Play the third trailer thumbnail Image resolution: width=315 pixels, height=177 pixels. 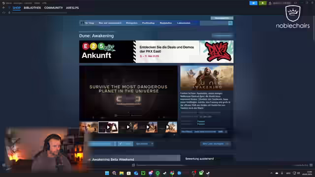tap(128, 127)
